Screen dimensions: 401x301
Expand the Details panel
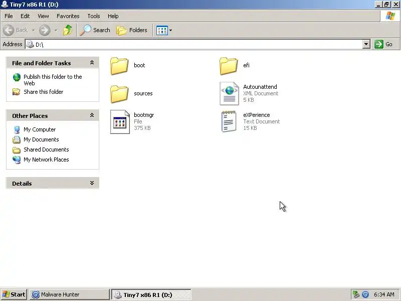pos(92,183)
